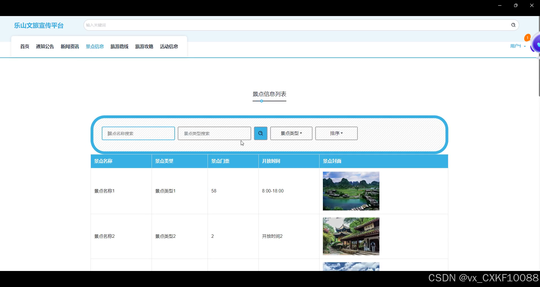Image resolution: width=540 pixels, height=287 pixels.
Task: Click the 景点信息列表 heading
Action: click(269, 94)
